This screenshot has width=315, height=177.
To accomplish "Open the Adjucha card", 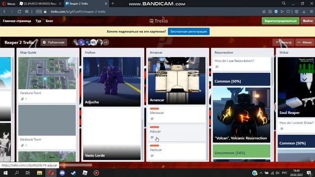I will point(112,82).
